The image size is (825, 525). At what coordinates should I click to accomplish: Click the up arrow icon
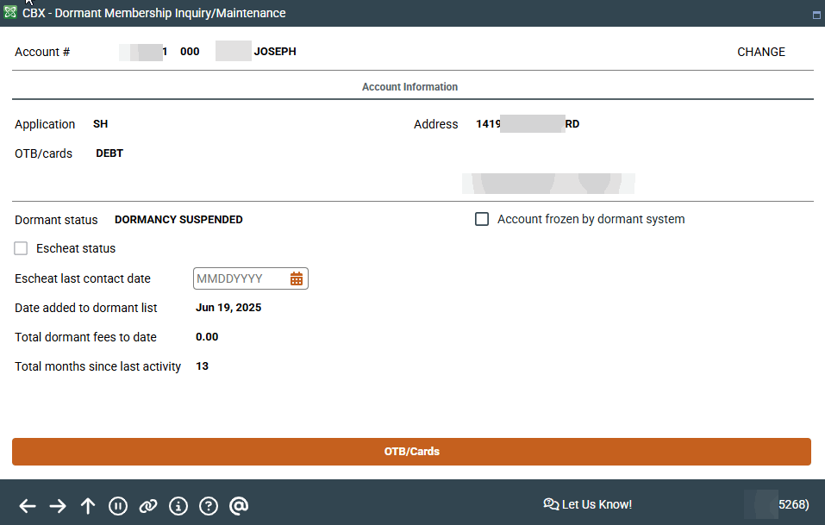88,506
